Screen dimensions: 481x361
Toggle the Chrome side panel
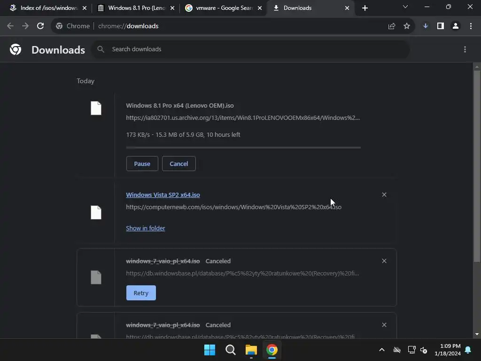click(441, 26)
